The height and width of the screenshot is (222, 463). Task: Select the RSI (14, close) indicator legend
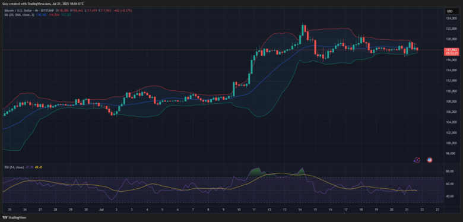coord(14,167)
